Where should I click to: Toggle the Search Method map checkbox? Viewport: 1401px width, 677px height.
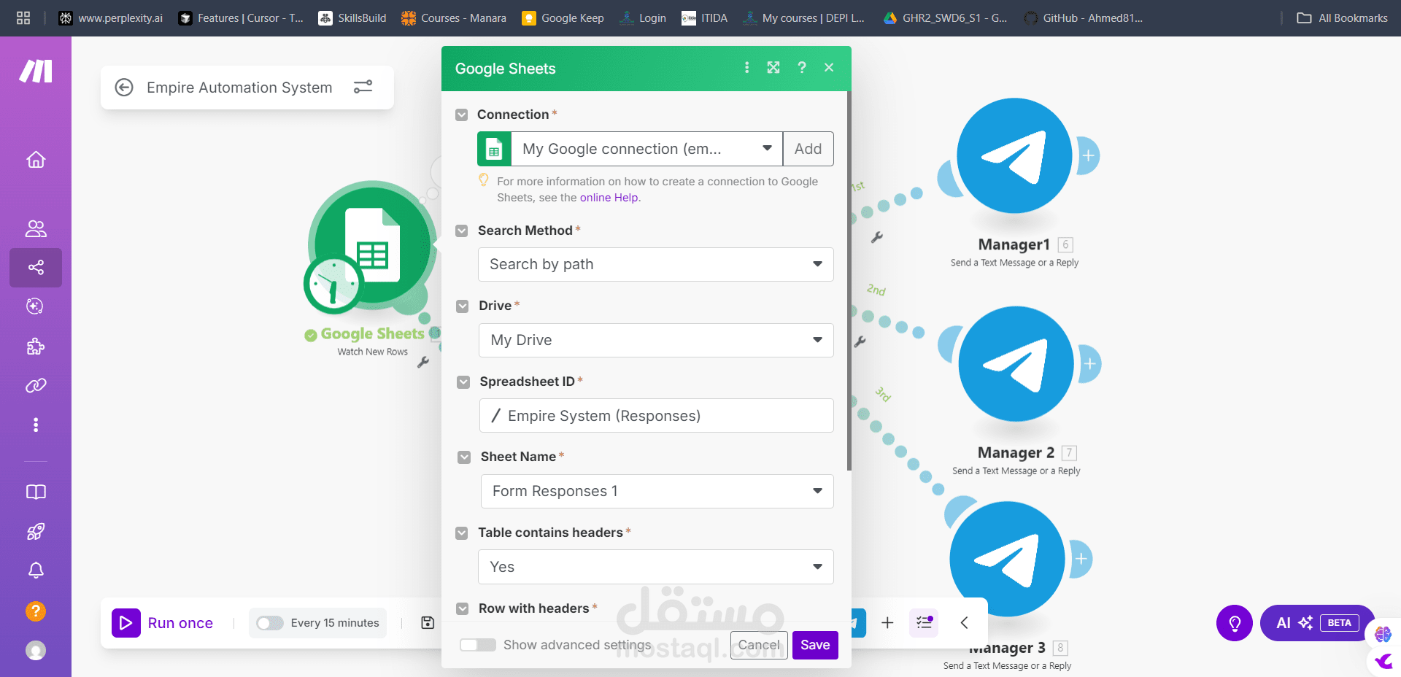(x=461, y=231)
